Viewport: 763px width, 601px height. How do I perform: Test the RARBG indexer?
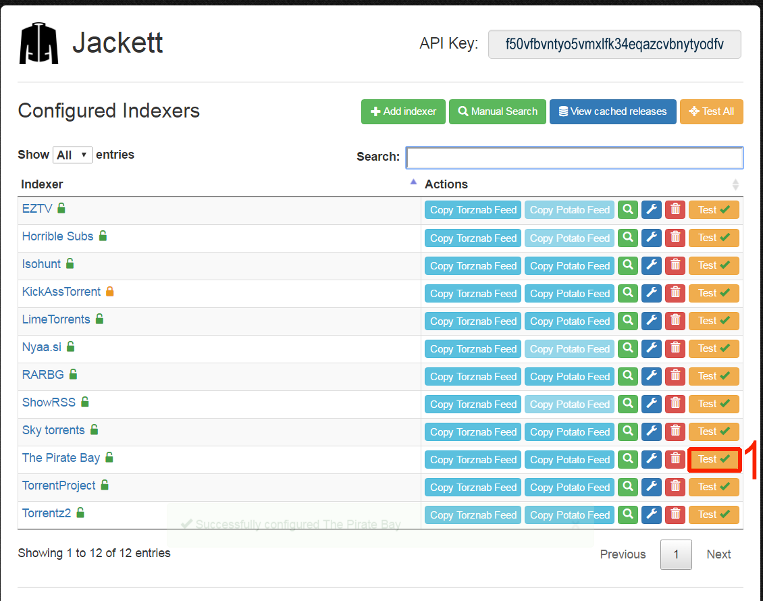point(714,376)
